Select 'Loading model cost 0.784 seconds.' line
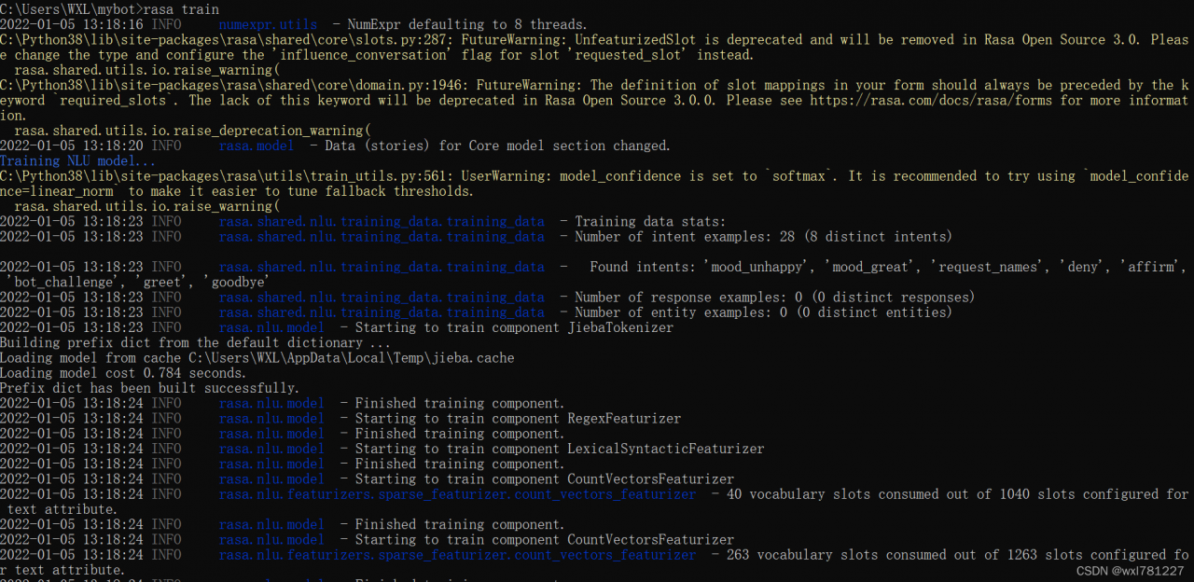The image size is (1194, 582). 123,373
